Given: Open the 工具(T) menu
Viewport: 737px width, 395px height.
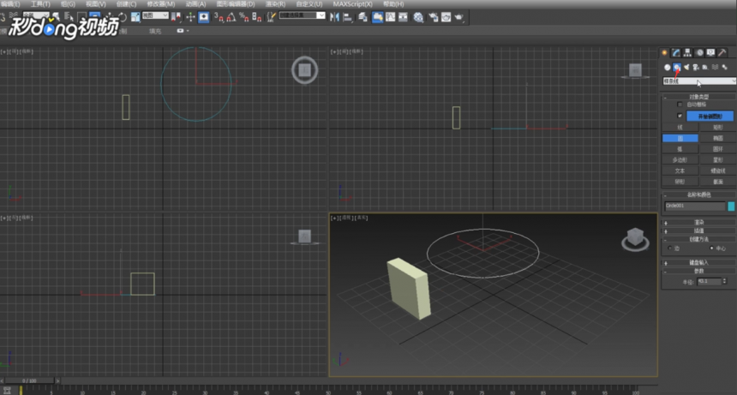Looking at the screenshot, I should point(40,3).
